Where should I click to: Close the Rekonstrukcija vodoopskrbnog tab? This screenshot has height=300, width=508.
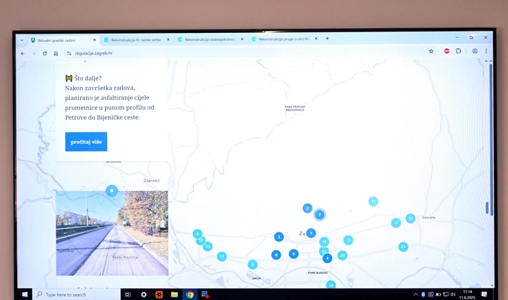coord(242,39)
